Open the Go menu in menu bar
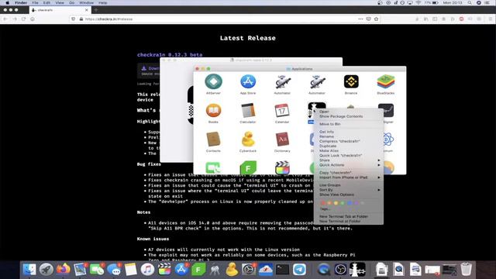This screenshot has width=496, height=279. (x=72, y=3)
